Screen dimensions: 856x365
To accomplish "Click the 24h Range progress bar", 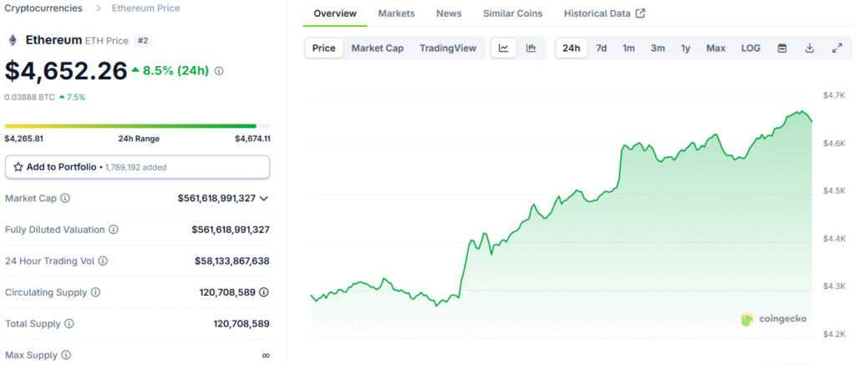I will [x=138, y=126].
